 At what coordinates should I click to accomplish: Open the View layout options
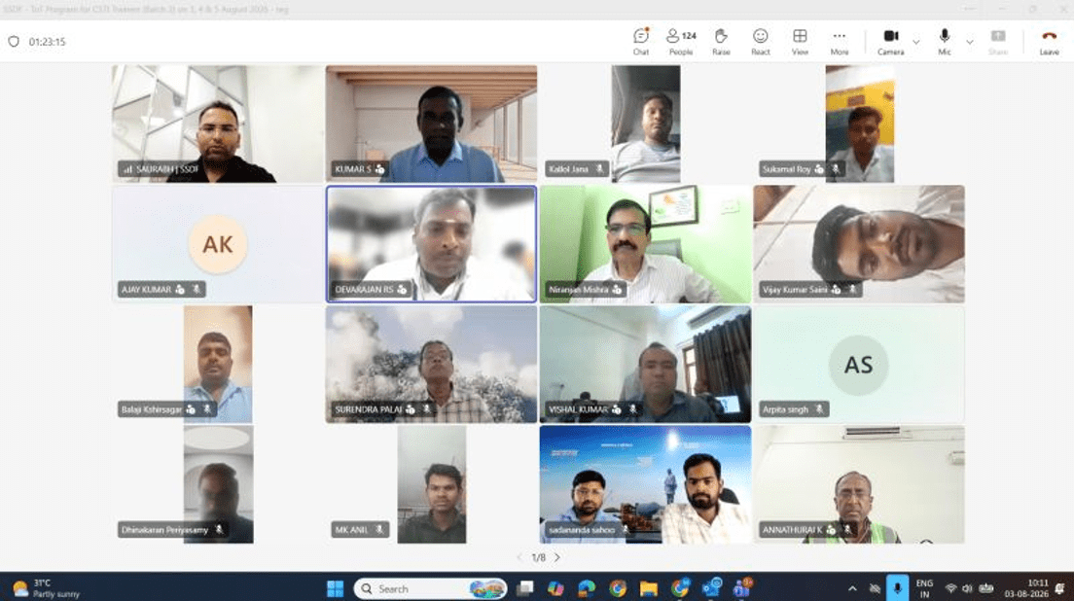tap(800, 41)
